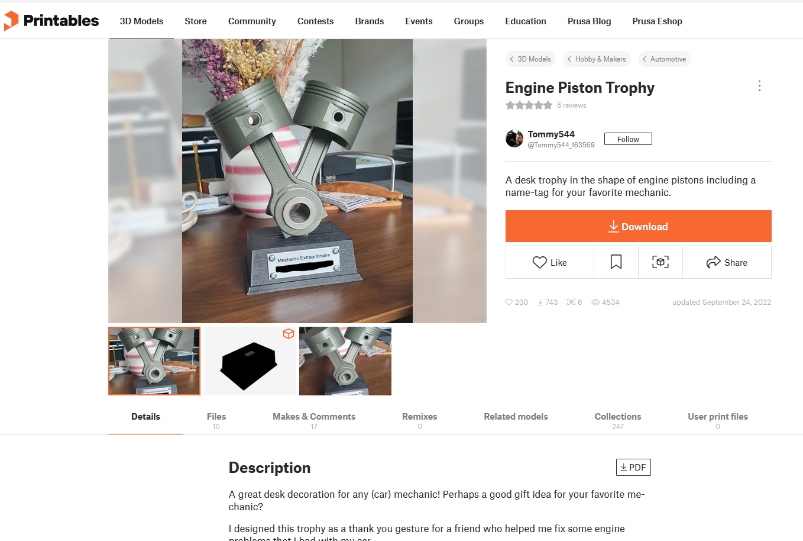Click the 3D cube view icon button
The height and width of the screenshot is (541, 803).
click(x=660, y=262)
